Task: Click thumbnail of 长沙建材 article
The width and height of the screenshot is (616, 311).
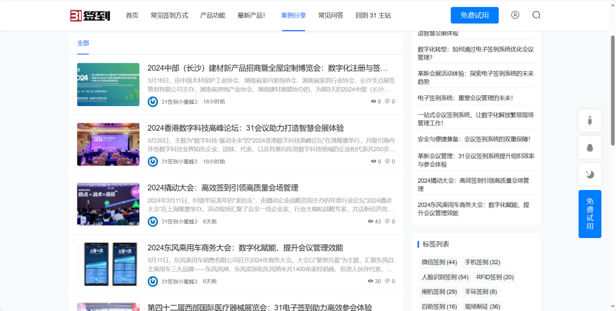Action: click(108, 84)
